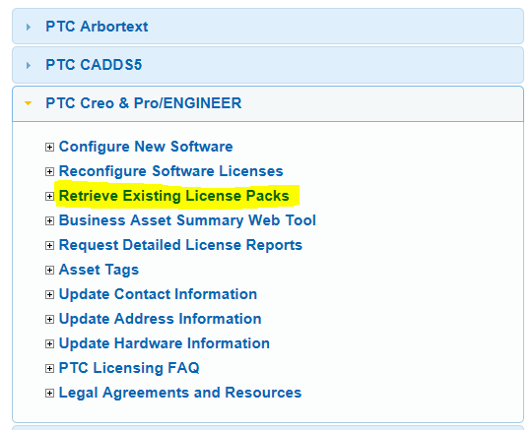532x430 pixels.
Task: Open the Asset Tags link
Action: tap(99, 270)
